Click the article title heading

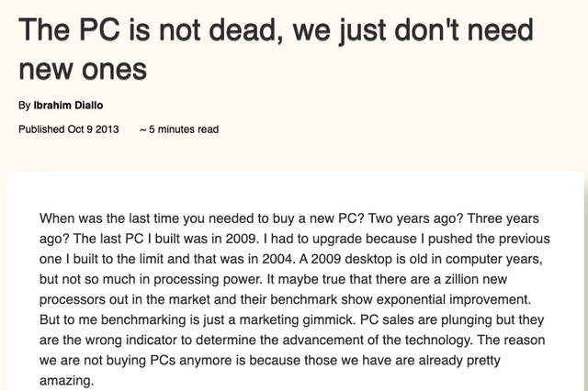click(276, 50)
